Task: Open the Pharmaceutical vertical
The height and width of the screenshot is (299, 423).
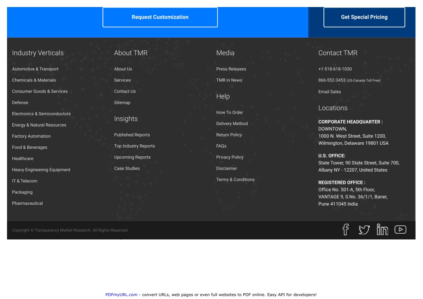Action: point(27,203)
